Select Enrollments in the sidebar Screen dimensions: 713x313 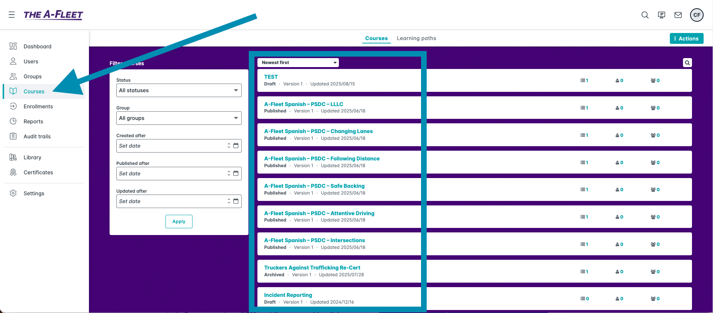click(38, 106)
